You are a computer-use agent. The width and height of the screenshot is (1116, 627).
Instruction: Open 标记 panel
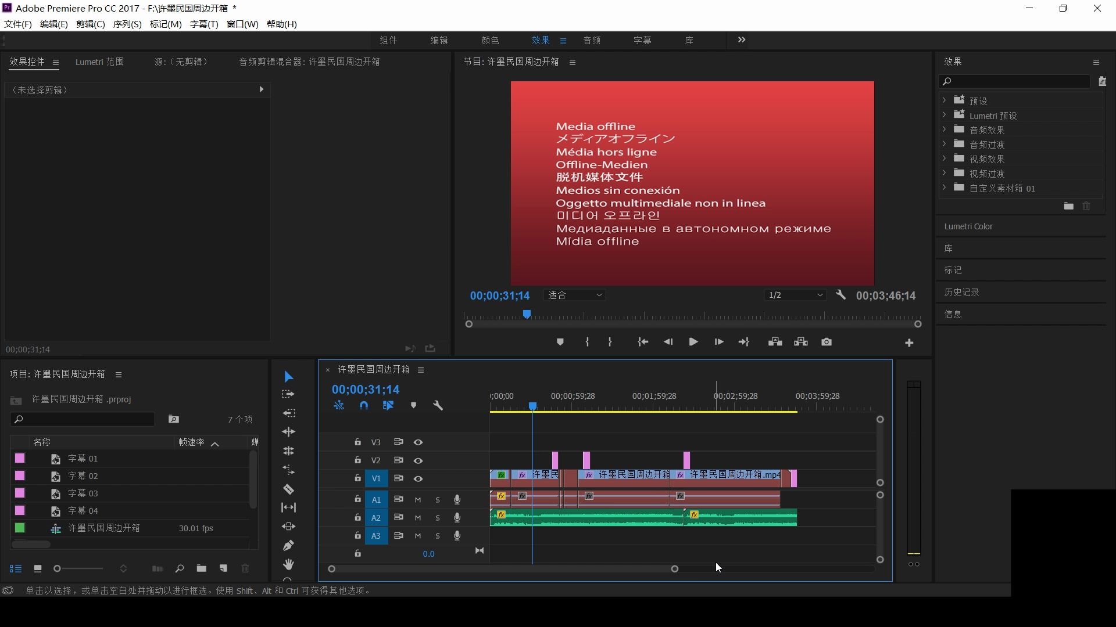[953, 270]
